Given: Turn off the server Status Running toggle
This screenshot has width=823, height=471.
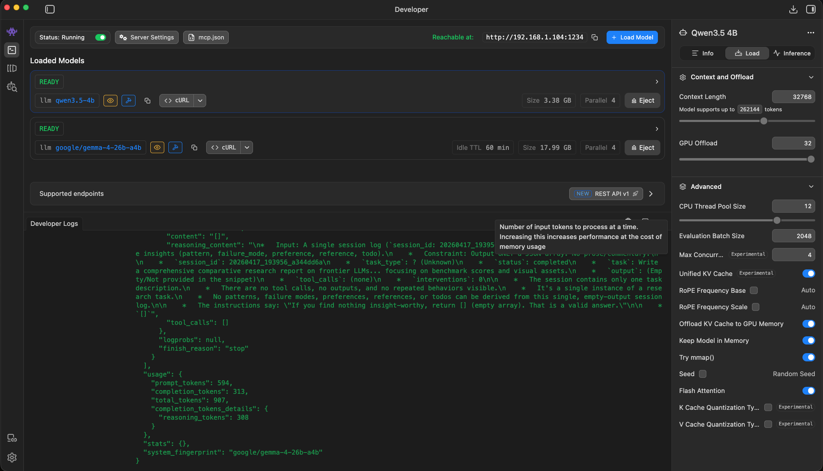Looking at the screenshot, I should [x=100, y=37].
